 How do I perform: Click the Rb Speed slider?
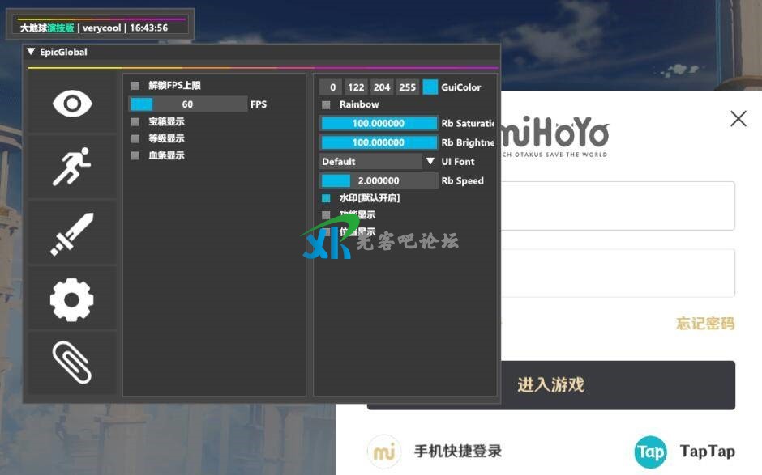click(x=379, y=181)
